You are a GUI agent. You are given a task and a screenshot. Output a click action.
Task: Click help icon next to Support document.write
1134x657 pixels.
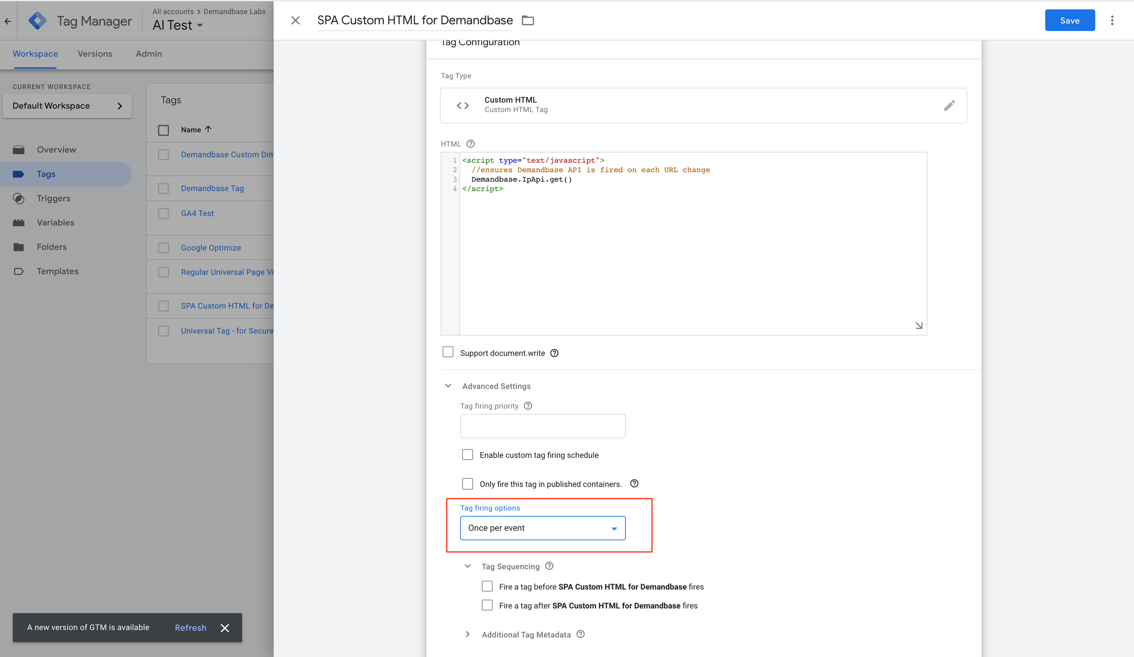pos(555,353)
